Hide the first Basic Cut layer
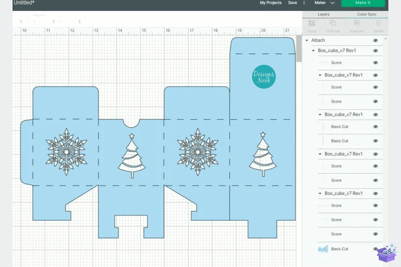Image resolution: width=401 pixels, height=267 pixels. (x=375, y=127)
